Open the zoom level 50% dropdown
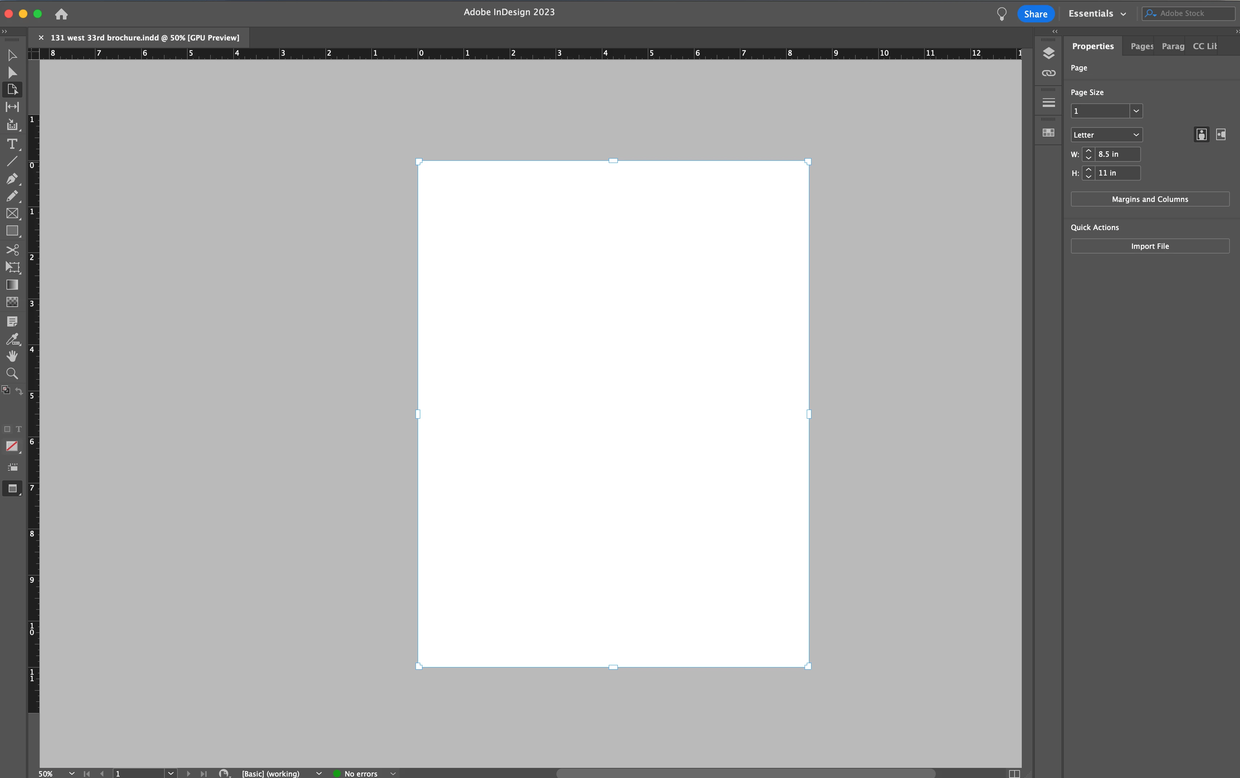This screenshot has width=1240, height=778. coord(72,773)
